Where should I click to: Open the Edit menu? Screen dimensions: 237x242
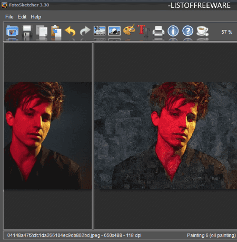point(22,17)
